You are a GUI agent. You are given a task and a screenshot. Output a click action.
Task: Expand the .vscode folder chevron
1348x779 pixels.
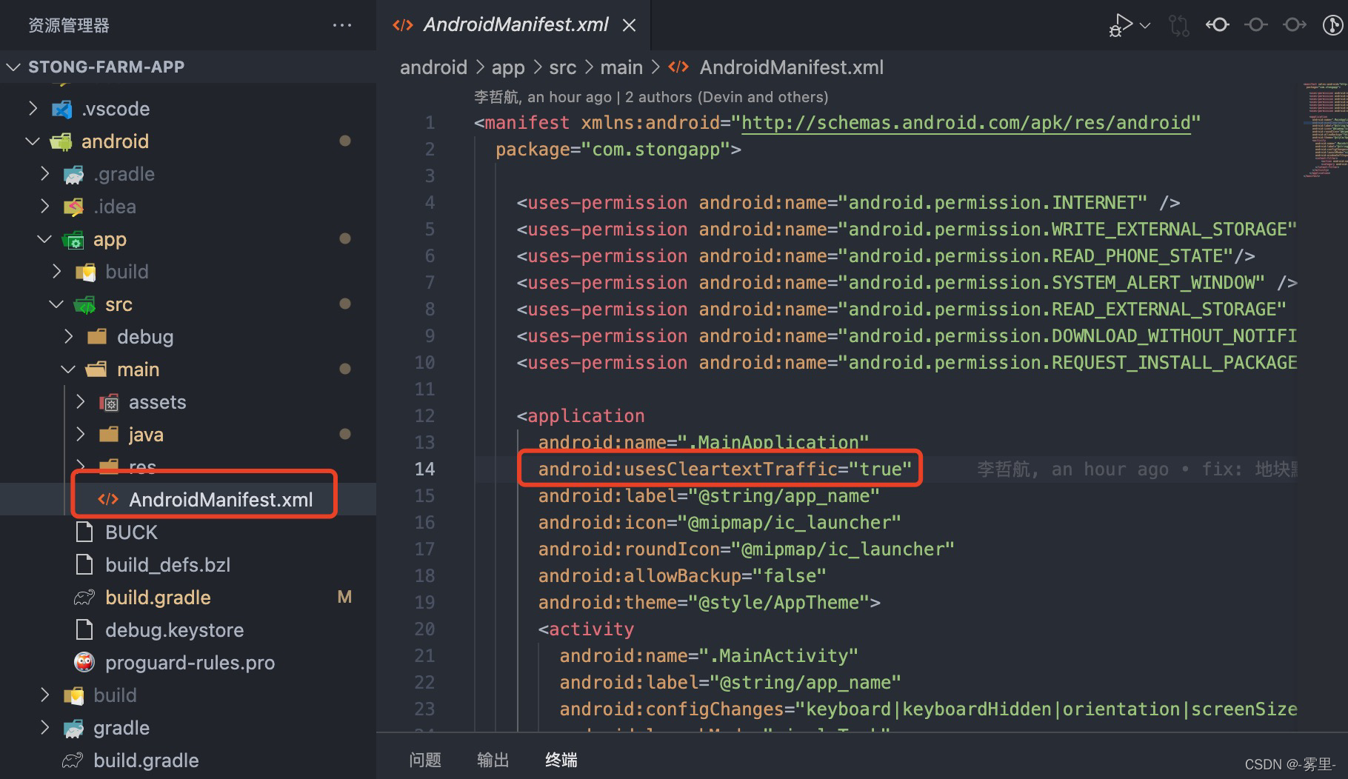(x=33, y=109)
